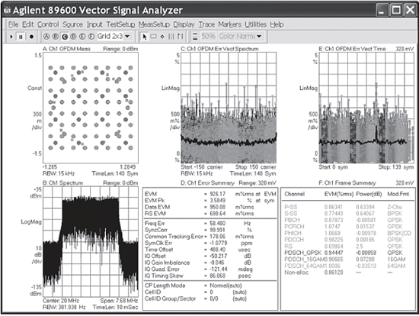Click the stacked bars icon beside 50%
The image size is (419, 316).
195,37
